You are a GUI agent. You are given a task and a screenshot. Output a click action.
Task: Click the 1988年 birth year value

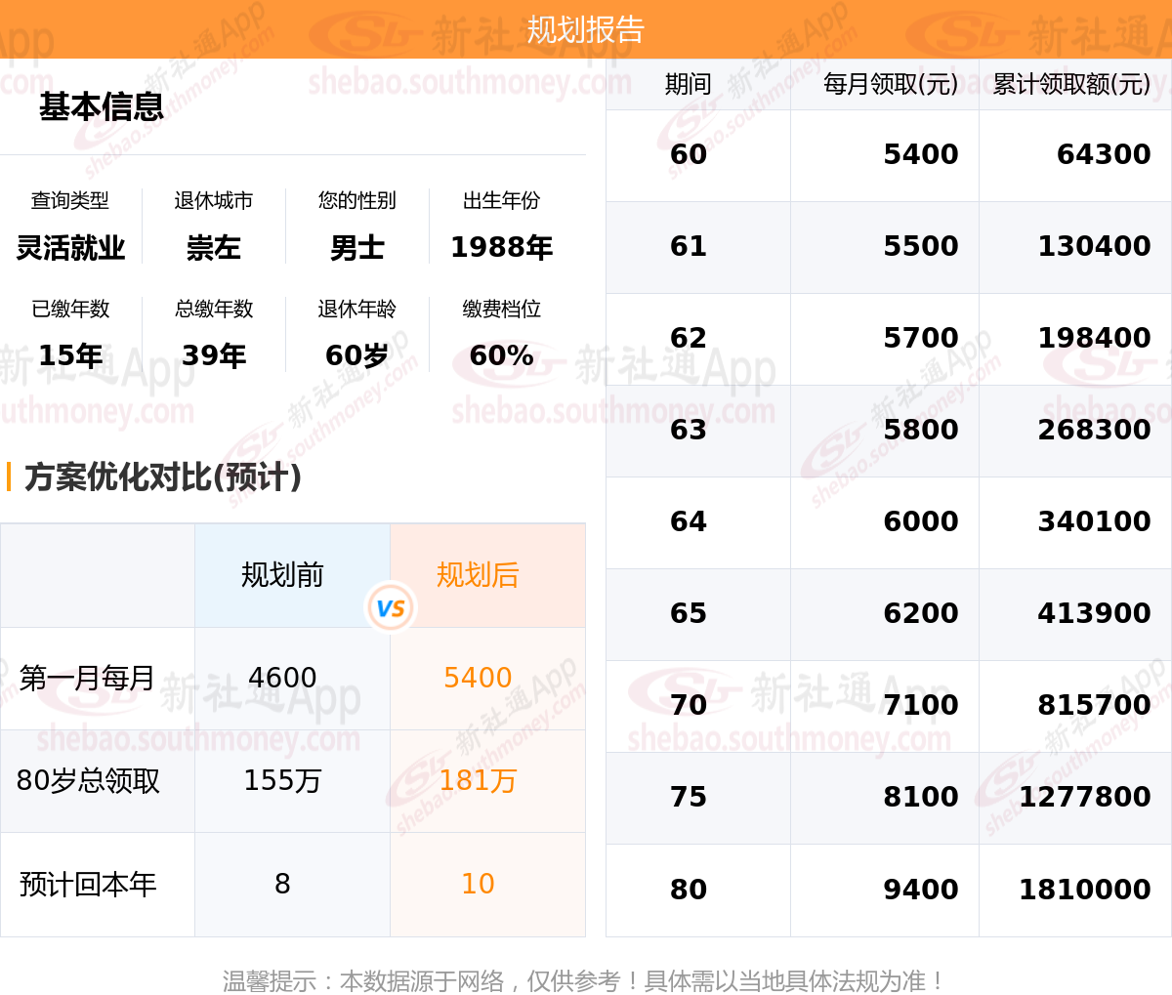(x=501, y=248)
